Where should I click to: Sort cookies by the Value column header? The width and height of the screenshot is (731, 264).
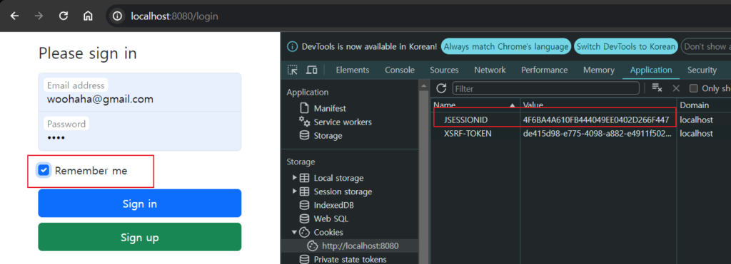599,105
